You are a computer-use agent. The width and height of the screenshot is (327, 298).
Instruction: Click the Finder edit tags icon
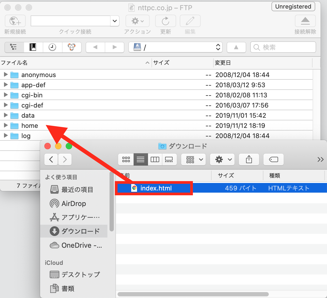click(x=274, y=159)
